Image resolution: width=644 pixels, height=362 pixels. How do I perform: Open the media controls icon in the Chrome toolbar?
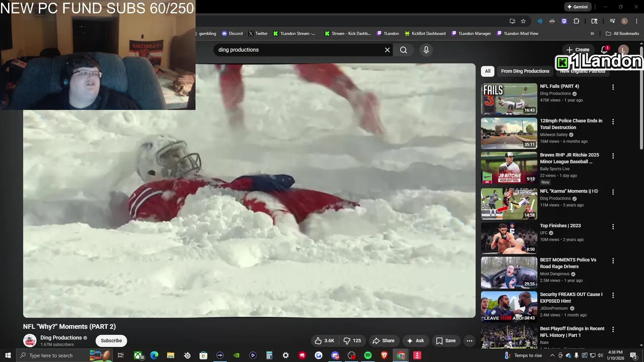(612, 21)
